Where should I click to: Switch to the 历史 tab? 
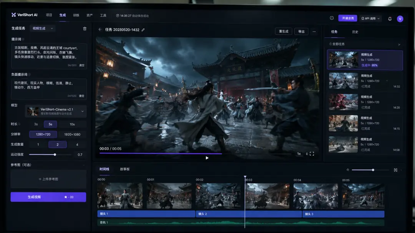[355, 32]
